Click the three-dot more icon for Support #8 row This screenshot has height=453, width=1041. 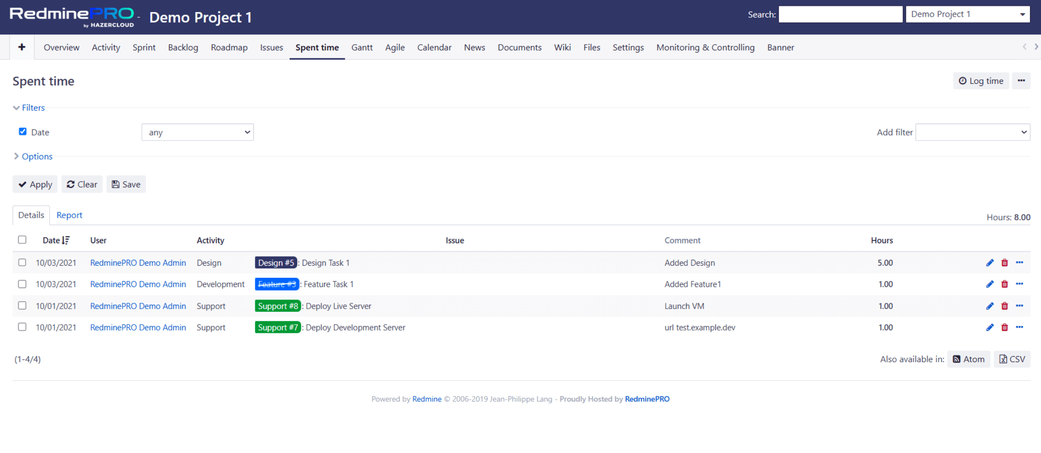(x=1020, y=306)
